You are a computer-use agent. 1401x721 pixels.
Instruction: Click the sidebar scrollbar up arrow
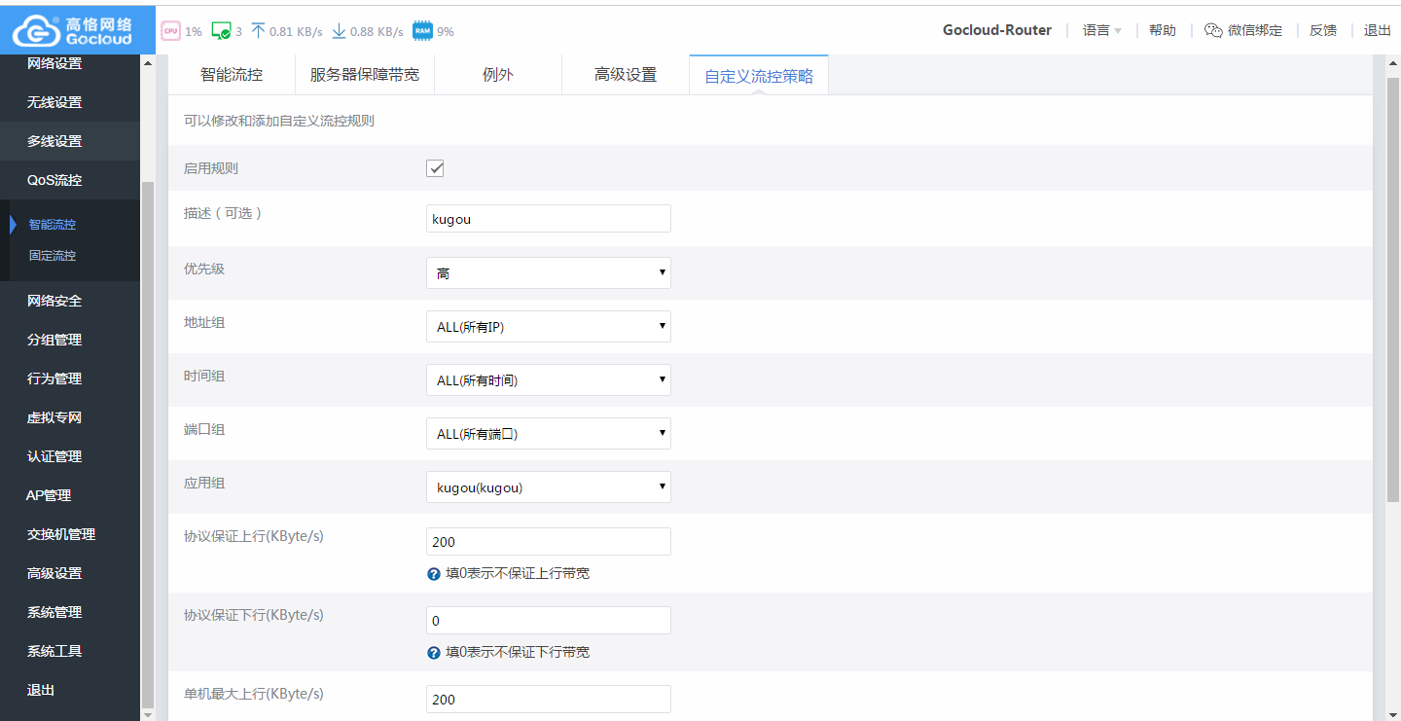(x=148, y=63)
